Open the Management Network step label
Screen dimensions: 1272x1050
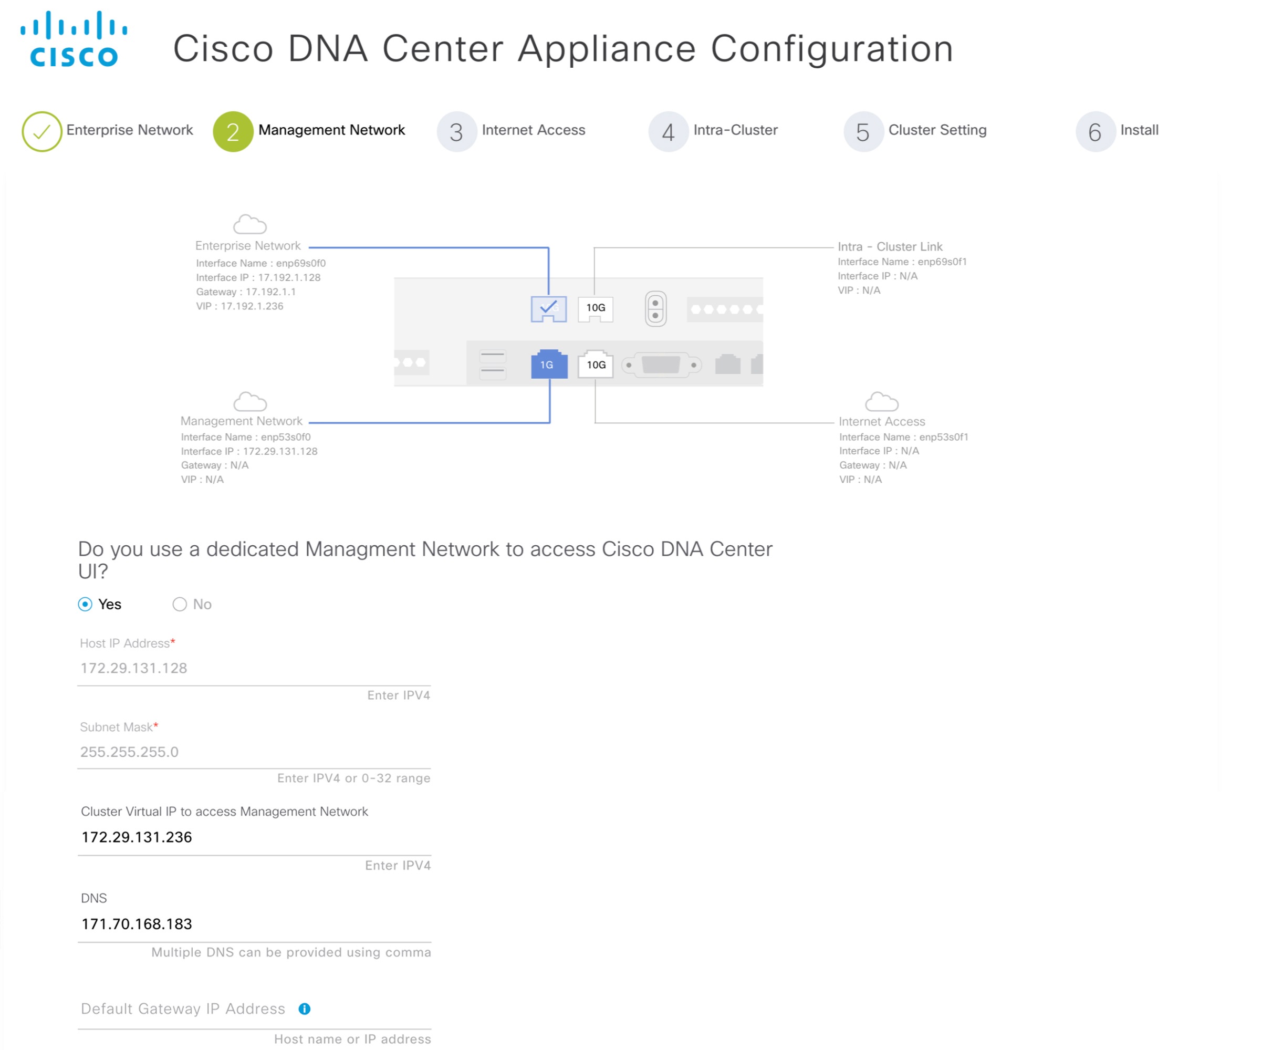331,129
